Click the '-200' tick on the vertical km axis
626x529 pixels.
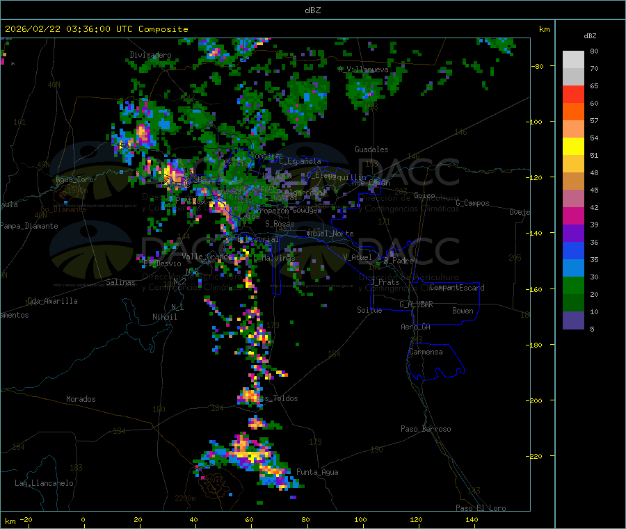pyautogui.click(x=535, y=400)
